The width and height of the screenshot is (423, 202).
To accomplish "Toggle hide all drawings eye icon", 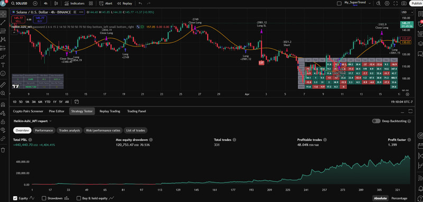I will [x=3, y=130].
